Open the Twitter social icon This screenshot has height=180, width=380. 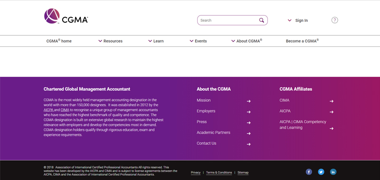click(x=321, y=172)
